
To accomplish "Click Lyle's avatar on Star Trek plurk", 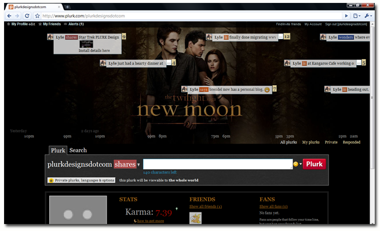I will tap(50, 37).
